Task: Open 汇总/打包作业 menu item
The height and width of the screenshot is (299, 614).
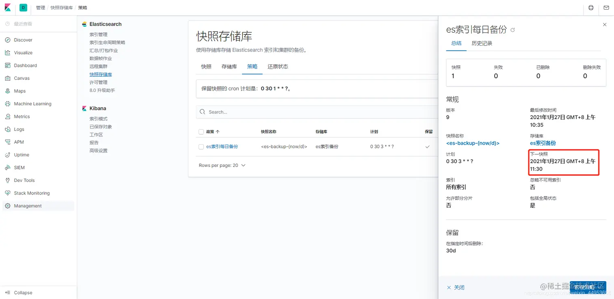Action: 104,51
